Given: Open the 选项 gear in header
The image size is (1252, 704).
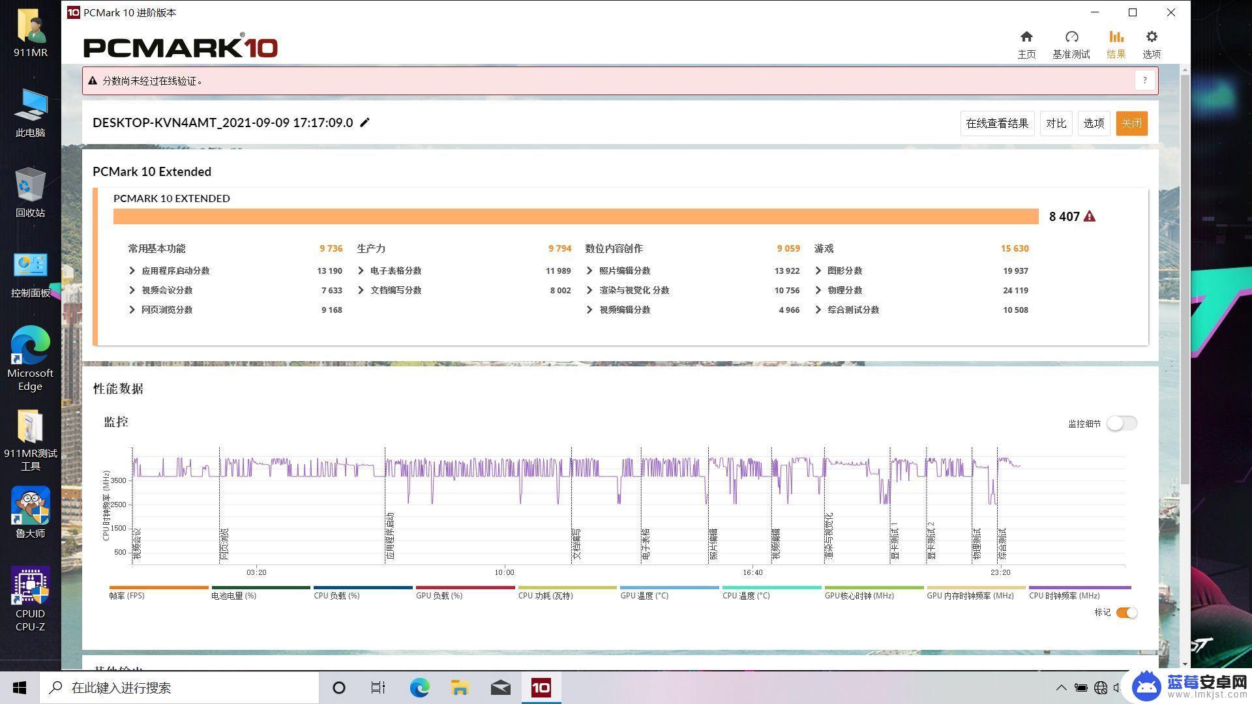Looking at the screenshot, I should click(x=1152, y=44).
